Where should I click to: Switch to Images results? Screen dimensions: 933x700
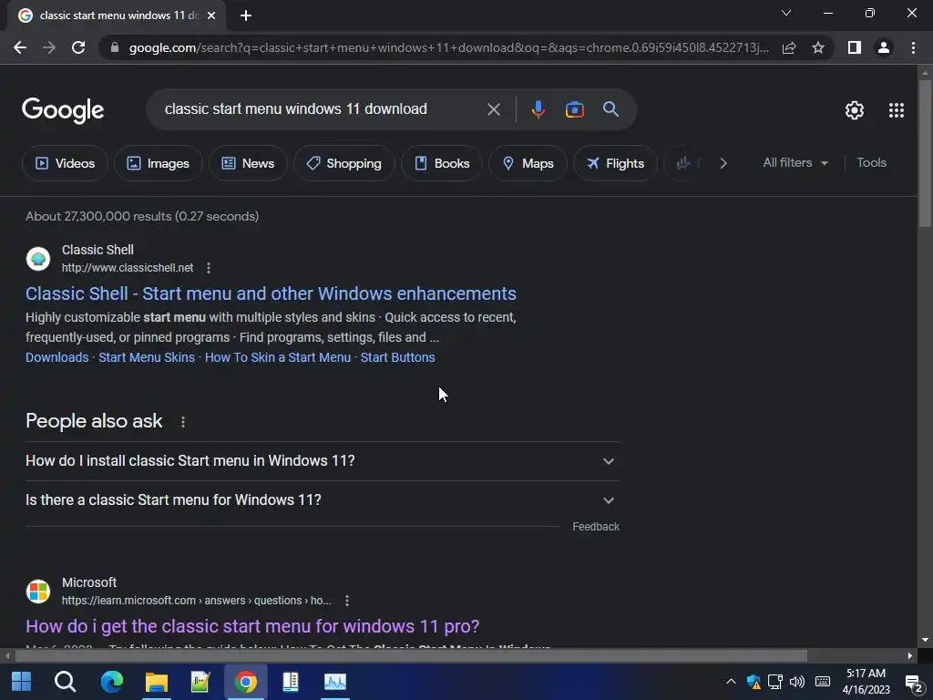(159, 163)
